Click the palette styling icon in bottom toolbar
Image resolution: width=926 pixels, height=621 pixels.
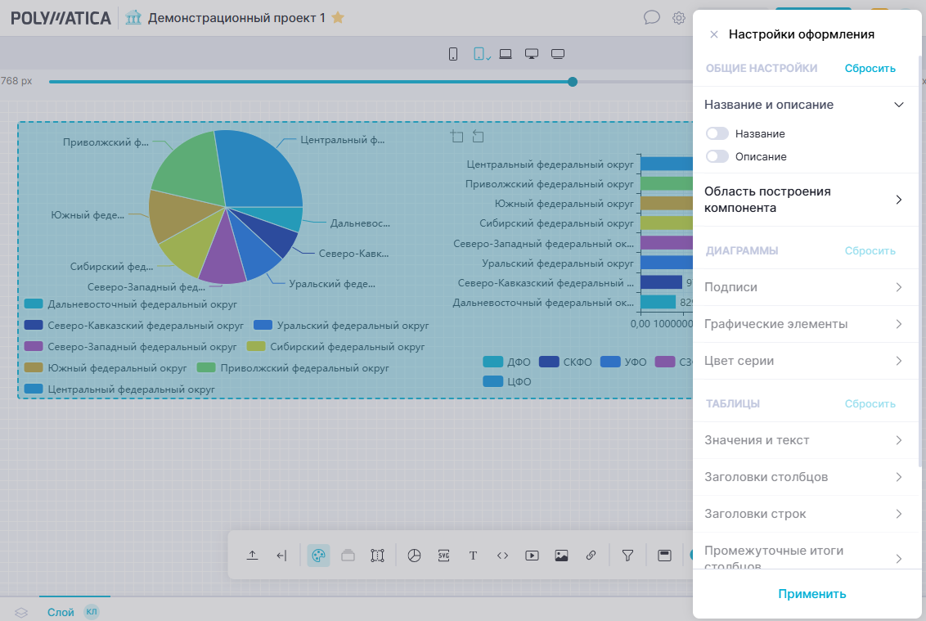319,556
